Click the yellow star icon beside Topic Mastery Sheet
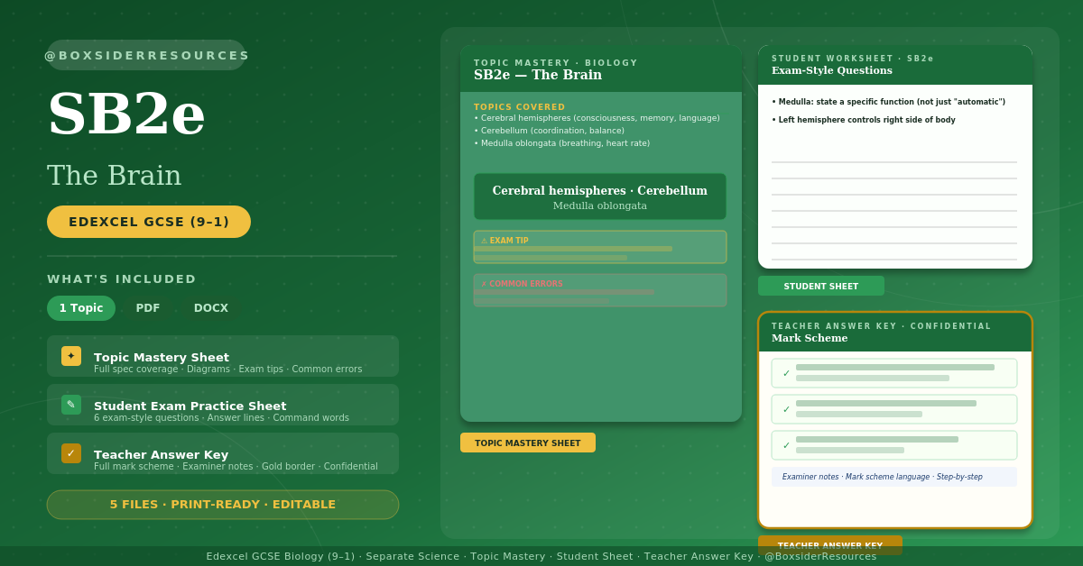This screenshot has height=566, width=1083. pyautogui.click(x=71, y=356)
